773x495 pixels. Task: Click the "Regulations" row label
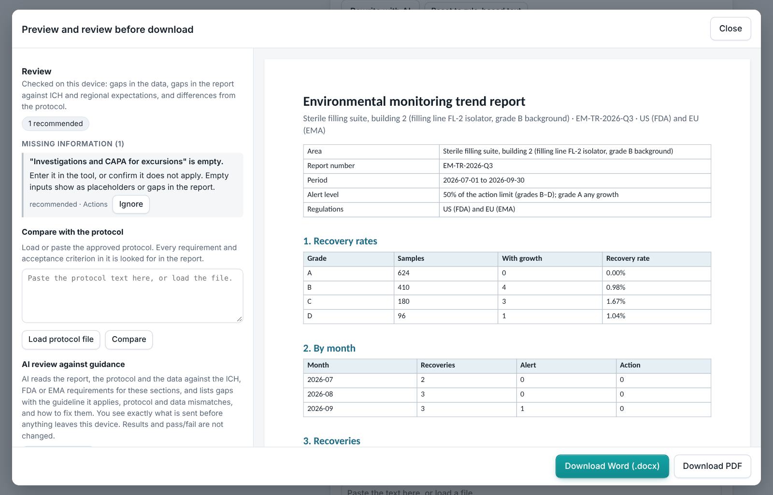tap(325, 209)
